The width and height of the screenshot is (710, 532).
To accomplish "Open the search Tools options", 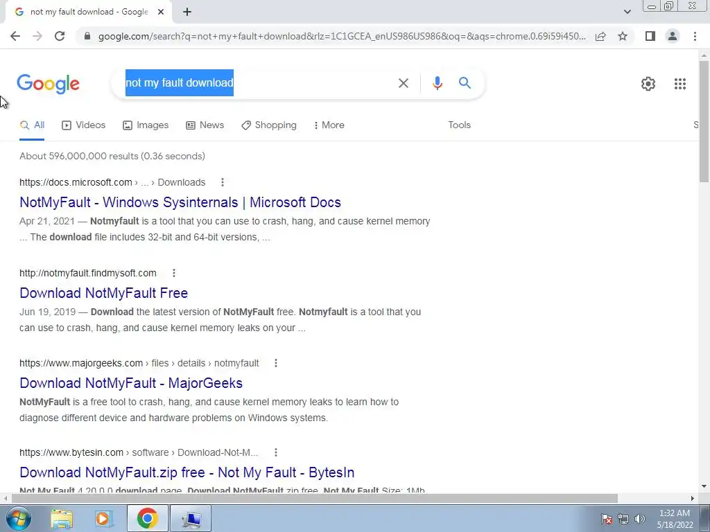I will [x=459, y=125].
